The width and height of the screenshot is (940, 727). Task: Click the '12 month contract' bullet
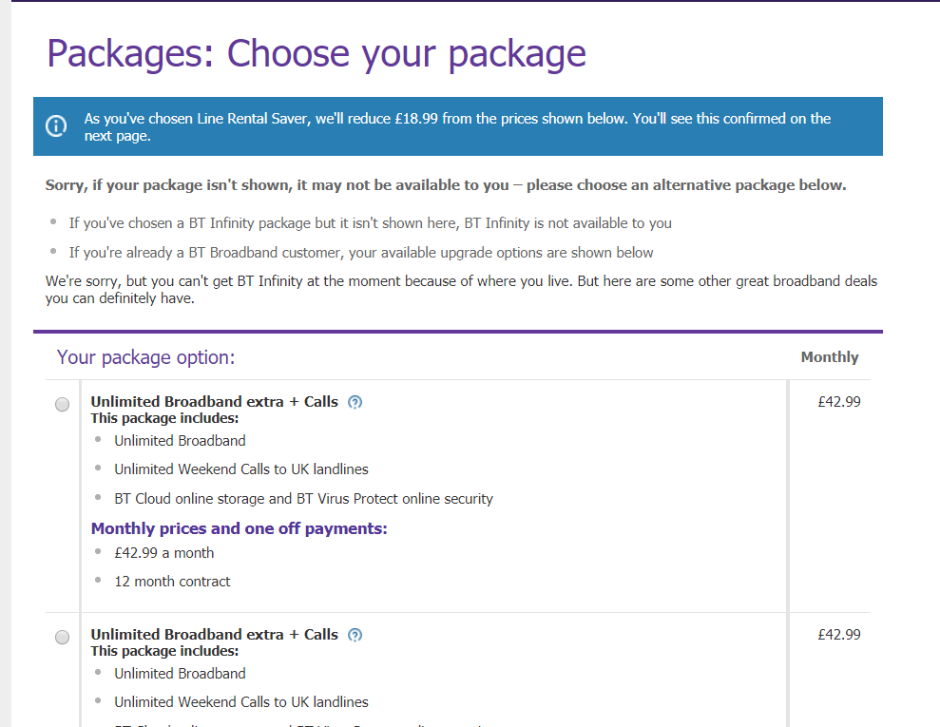click(172, 582)
